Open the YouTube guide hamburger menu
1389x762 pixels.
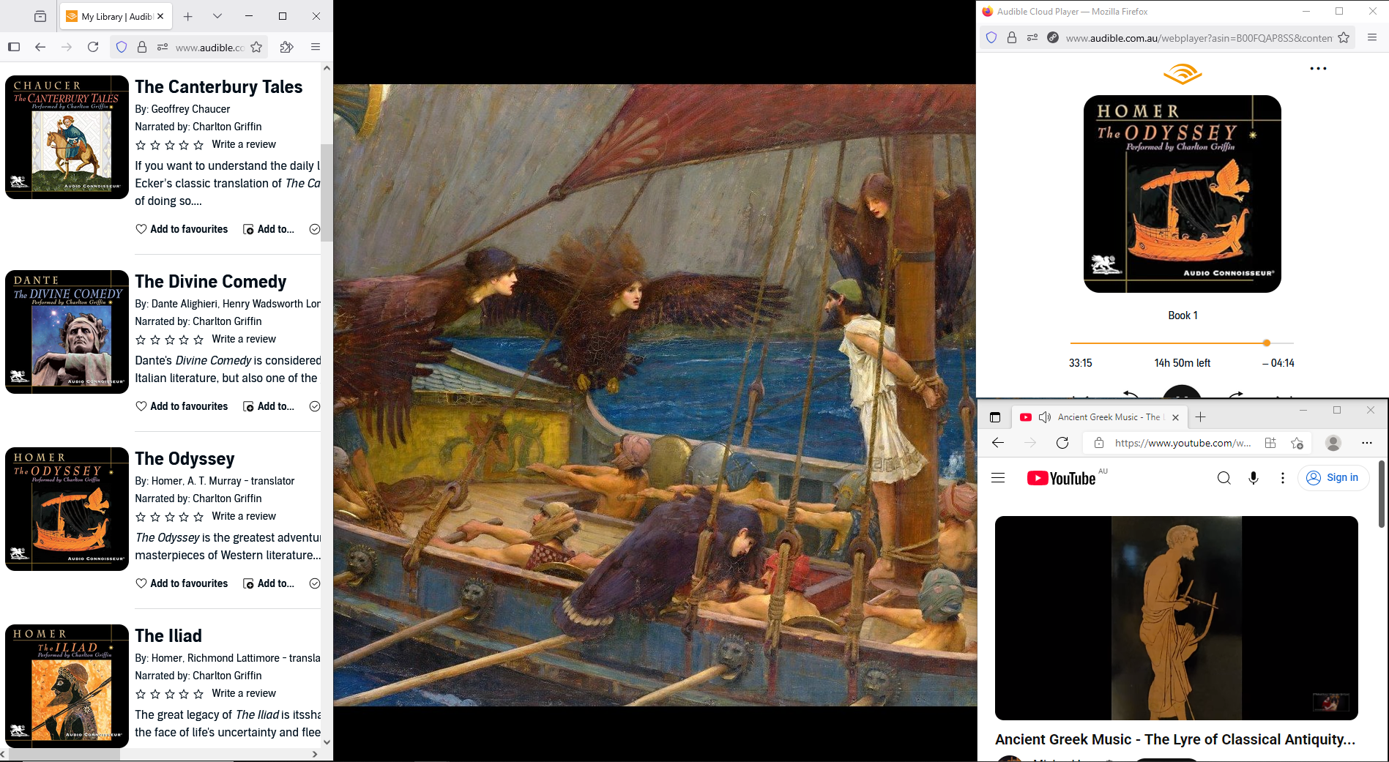pos(998,478)
